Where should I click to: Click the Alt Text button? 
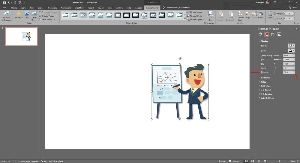point(210,16)
